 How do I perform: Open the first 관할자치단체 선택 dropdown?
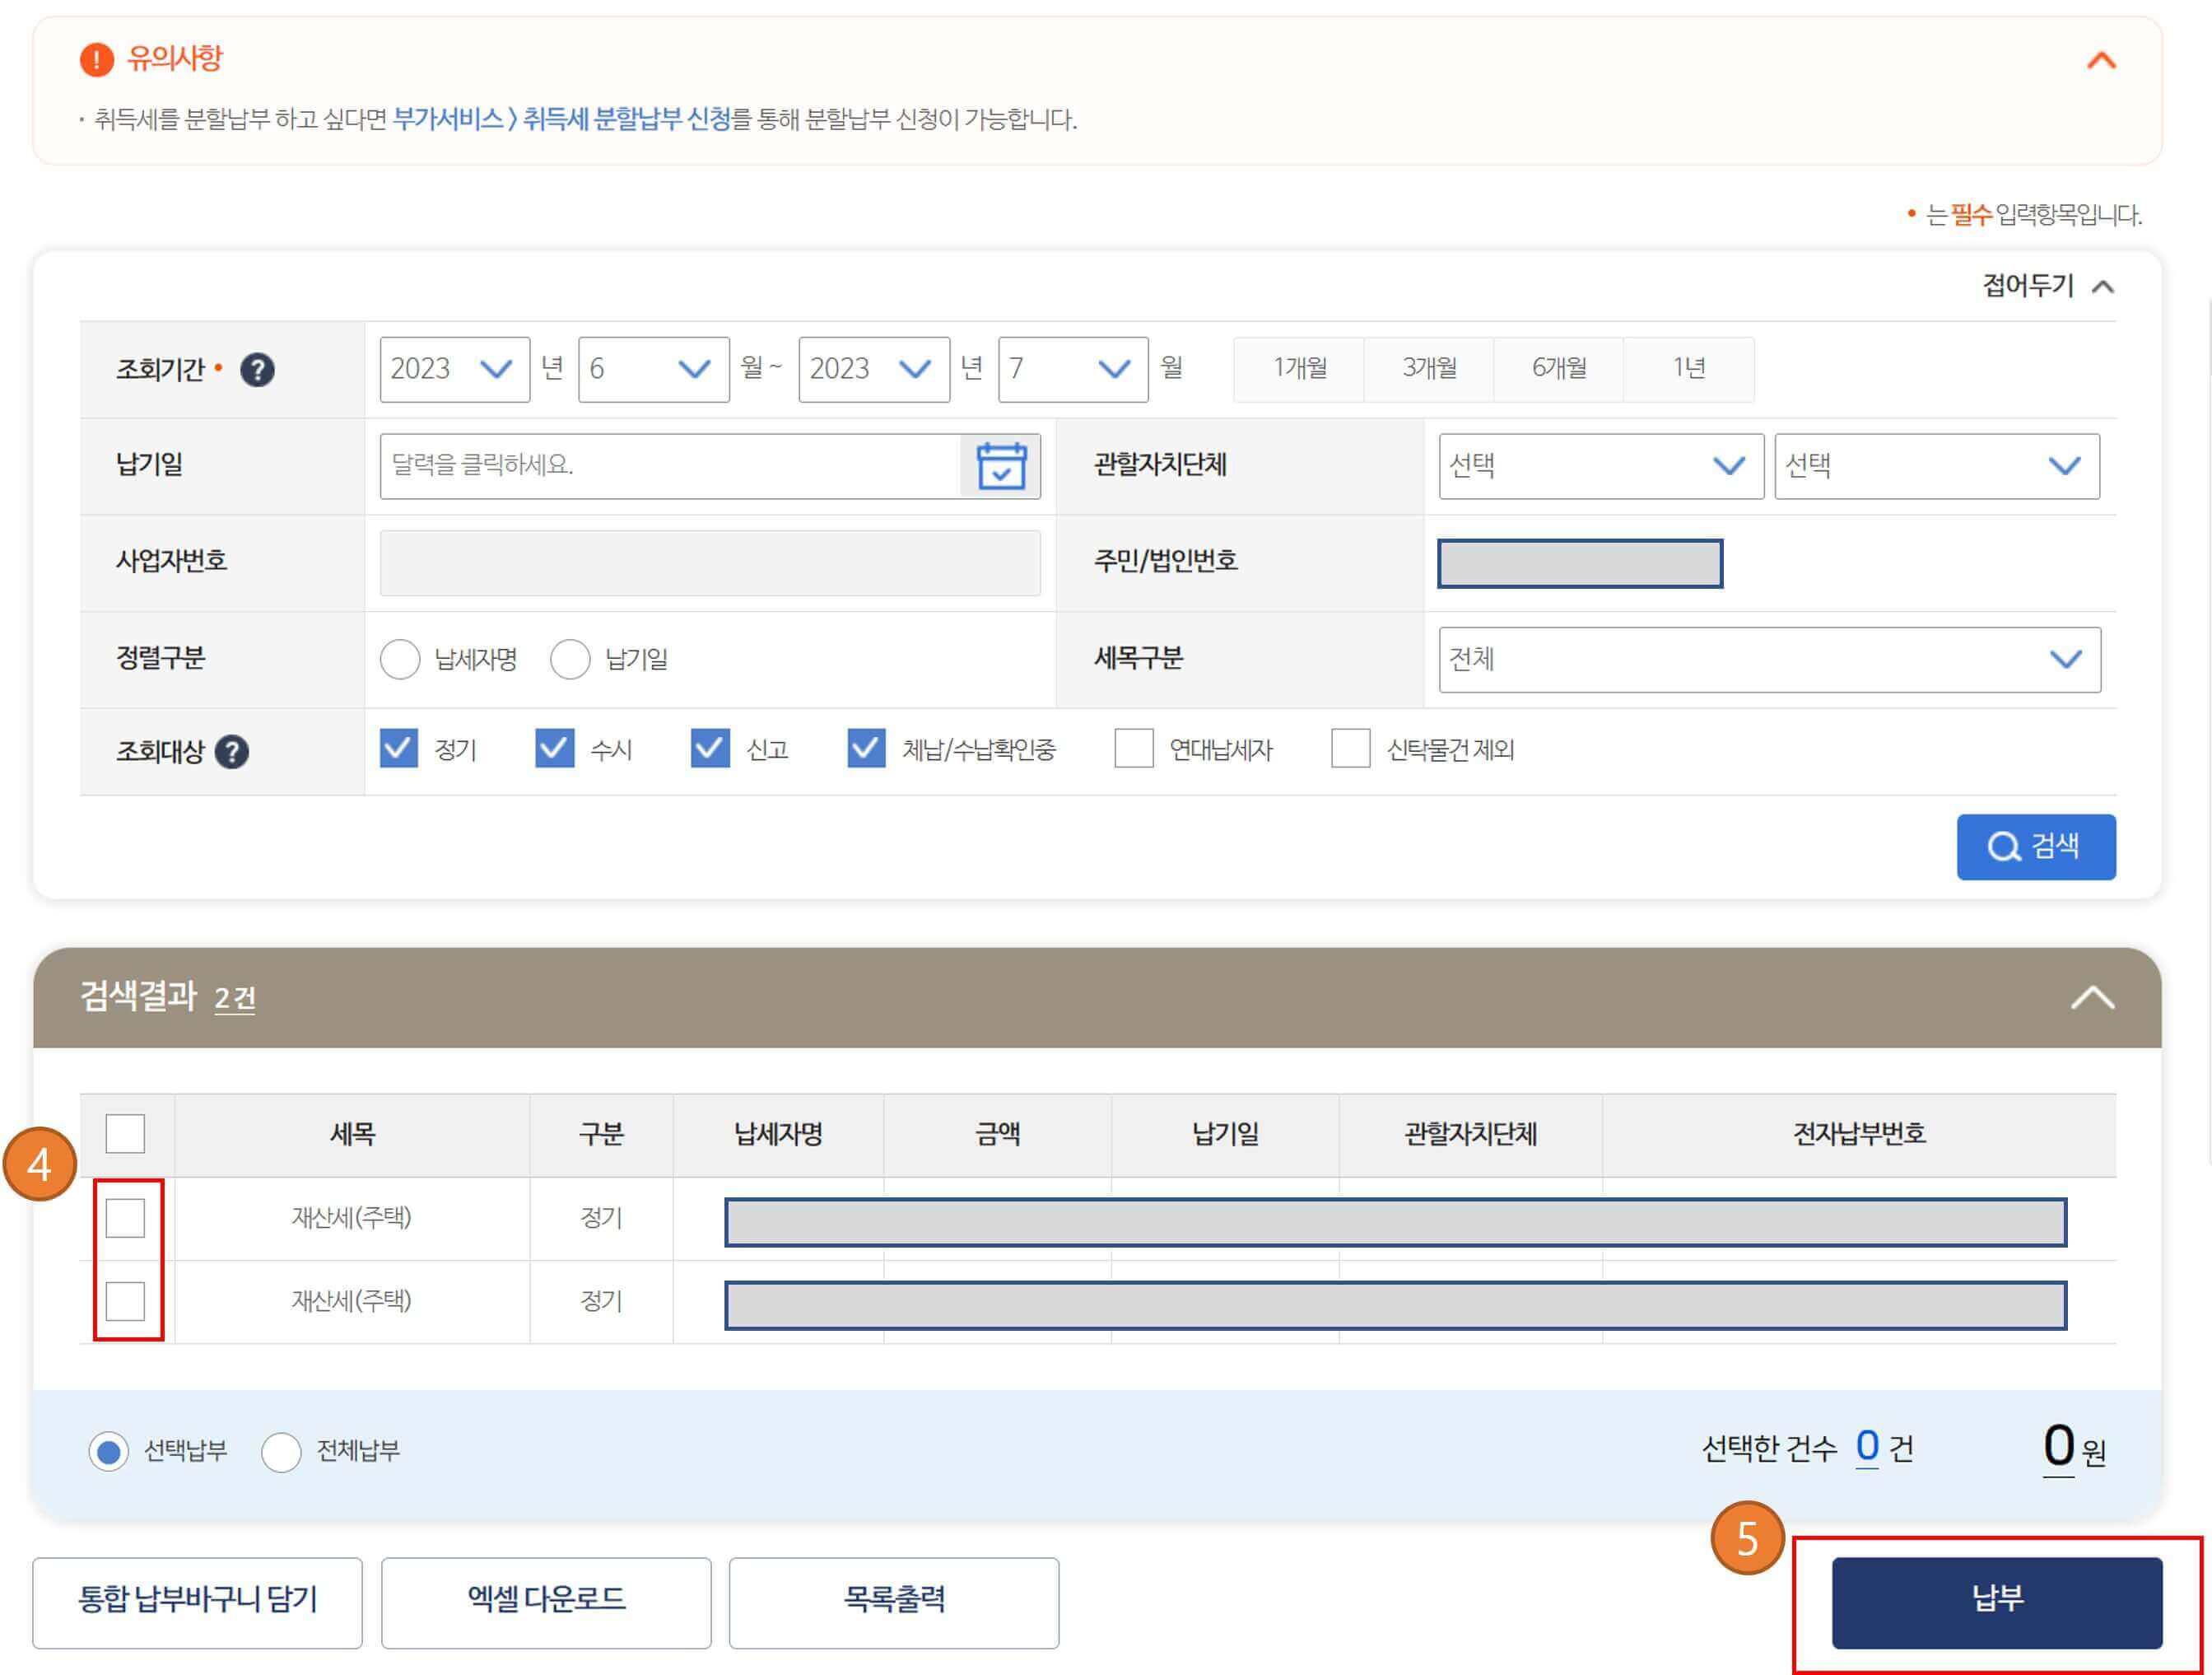tap(1600, 466)
